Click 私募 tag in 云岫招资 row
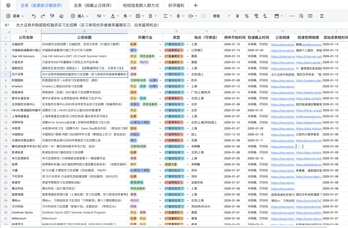348x228 pixels. click(133, 44)
